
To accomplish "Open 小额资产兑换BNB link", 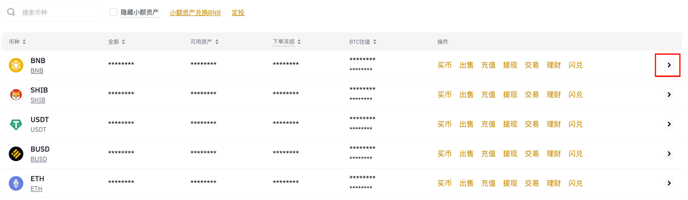I will [195, 13].
